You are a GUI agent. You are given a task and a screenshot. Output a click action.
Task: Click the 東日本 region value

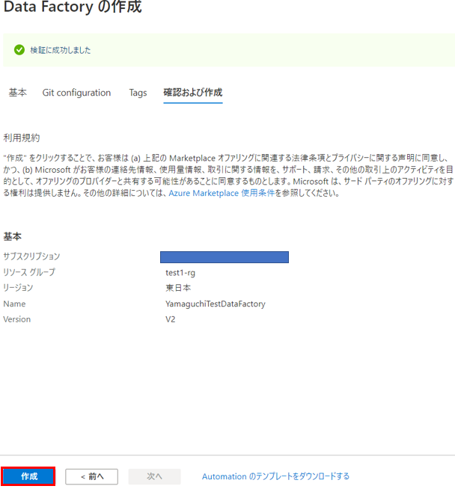pyautogui.click(x=178, y=288)
